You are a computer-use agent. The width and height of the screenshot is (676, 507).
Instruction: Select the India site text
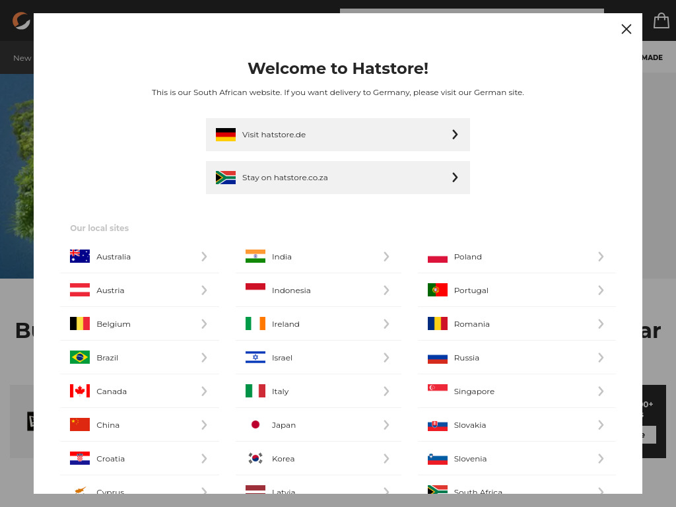[281, 257]
